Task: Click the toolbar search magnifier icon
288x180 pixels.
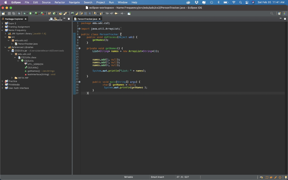Action: coord(272,13)
